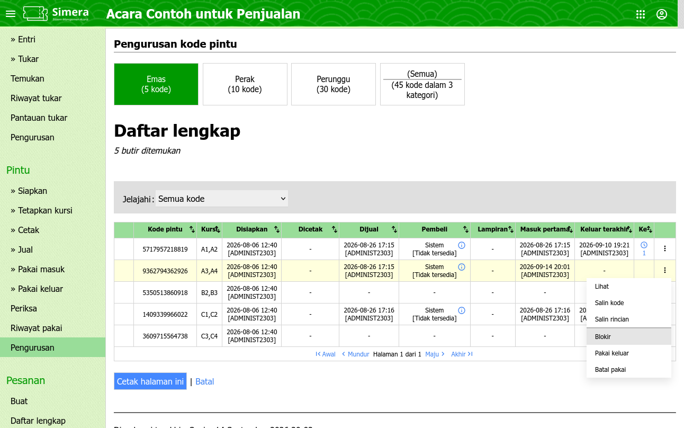This screenshot has width=684, height=428.
Task: Sort the table by Pembeli column
Action: click(x=466, y=230)
